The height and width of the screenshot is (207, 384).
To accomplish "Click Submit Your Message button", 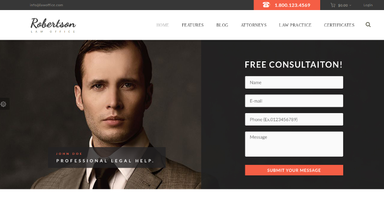I will 294,170.
